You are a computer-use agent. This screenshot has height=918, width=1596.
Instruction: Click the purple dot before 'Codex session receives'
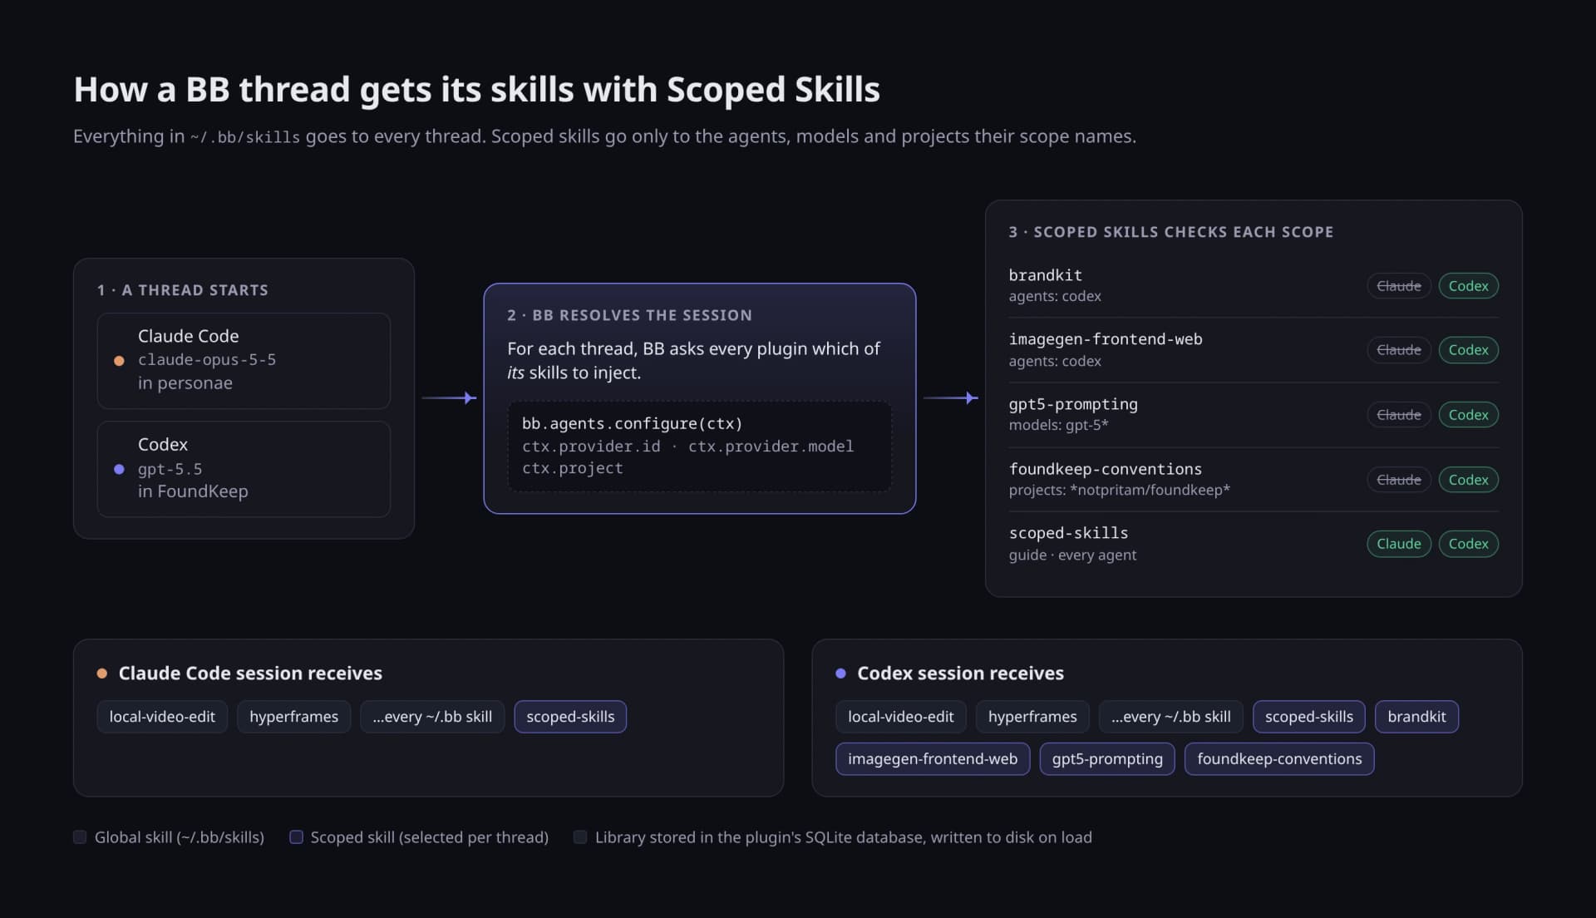pyautogui.click(x=840, y=674)
